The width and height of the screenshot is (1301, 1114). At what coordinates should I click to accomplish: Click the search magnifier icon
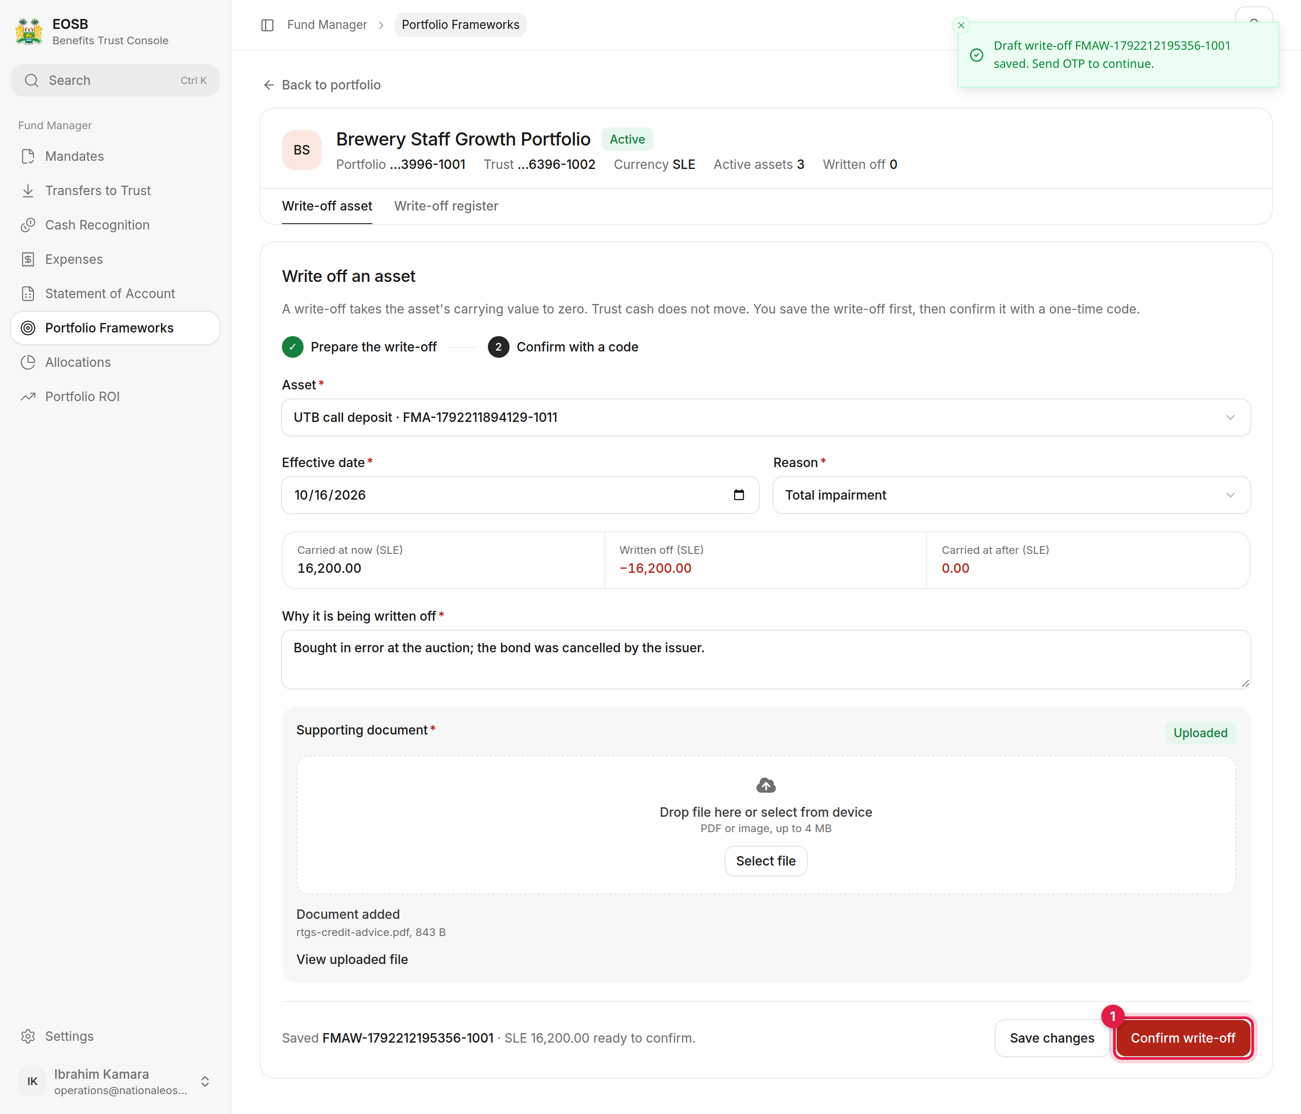coord(31,80)
